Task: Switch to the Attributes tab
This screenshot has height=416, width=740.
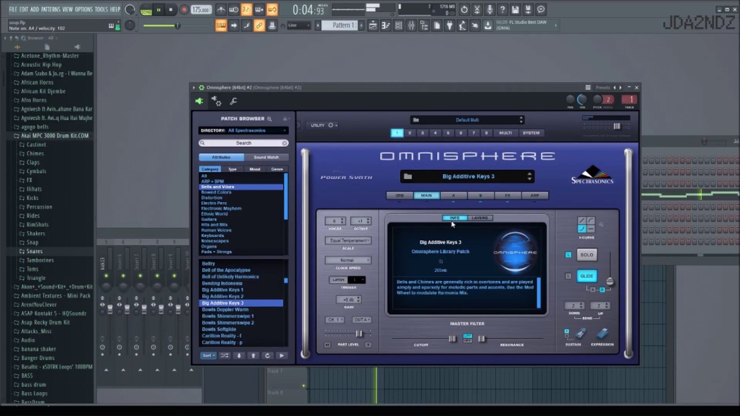Action: 221,157
